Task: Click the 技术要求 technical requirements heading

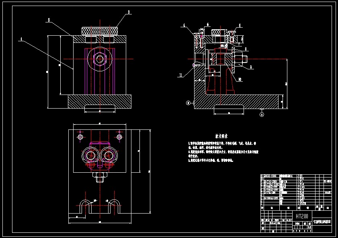Action: 221,136
